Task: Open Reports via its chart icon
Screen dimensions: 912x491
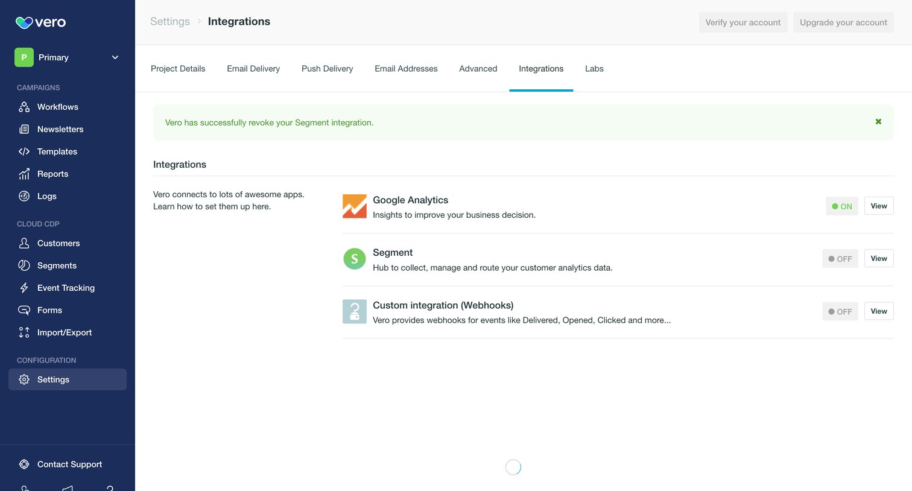Action: [24, 174]
